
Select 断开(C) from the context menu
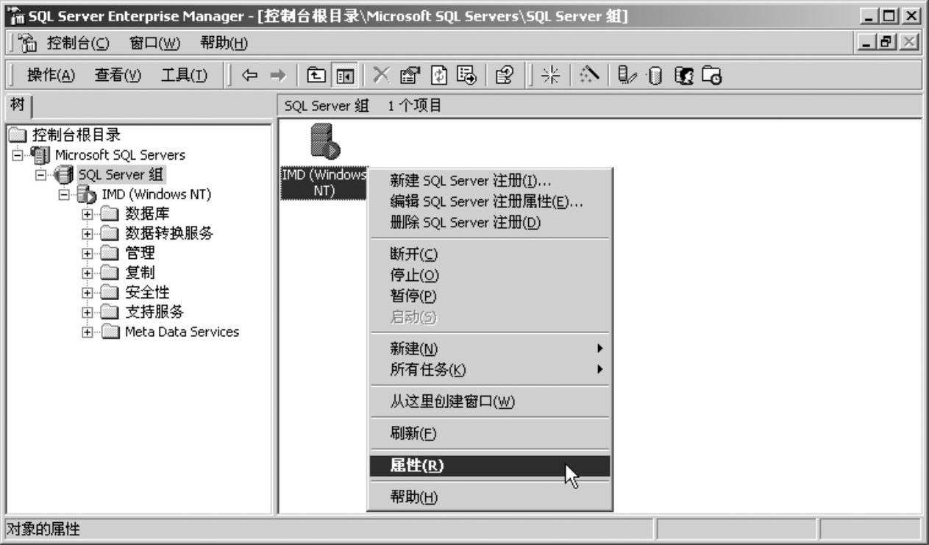[490, 254]
